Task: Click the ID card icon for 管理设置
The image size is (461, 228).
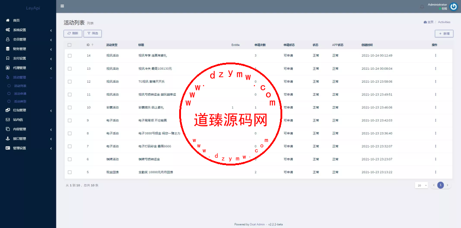Action: 8,148
